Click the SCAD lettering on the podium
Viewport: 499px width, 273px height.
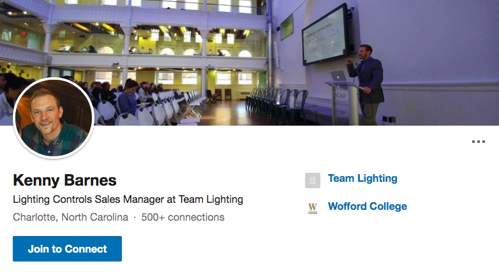point(340,95)
